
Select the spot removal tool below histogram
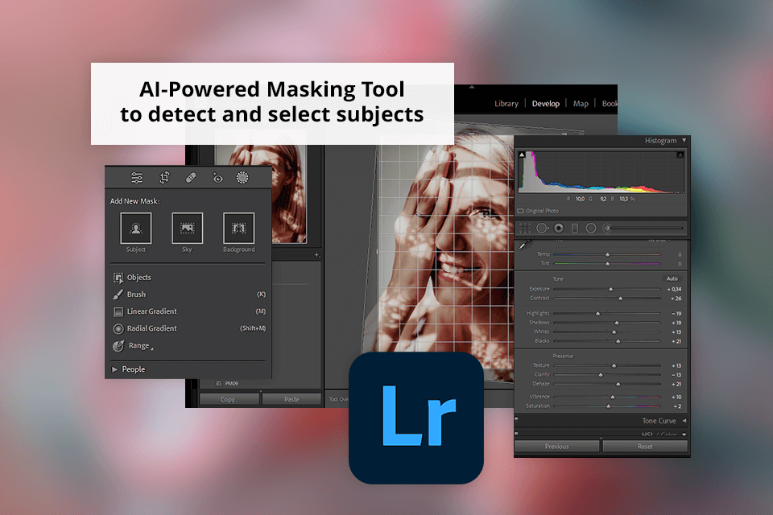click(x=542, y=229)
